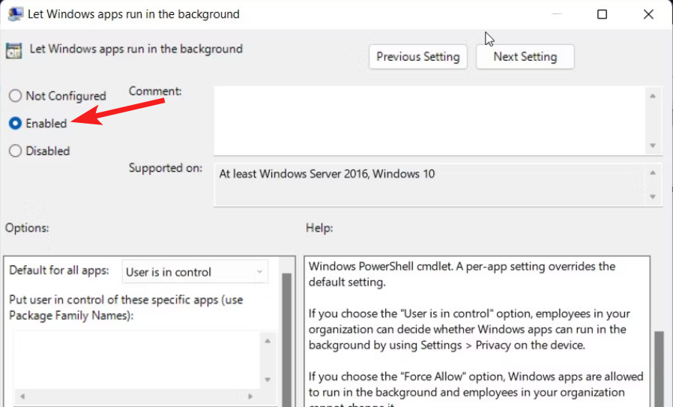
Task: Click the Options pane vertical scrollbar thumb
Action: tap(287, 339)
